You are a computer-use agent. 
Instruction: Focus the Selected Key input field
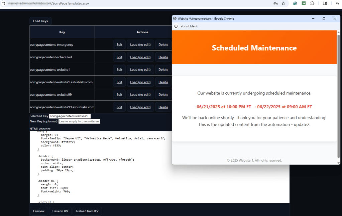tap(70, 116)
